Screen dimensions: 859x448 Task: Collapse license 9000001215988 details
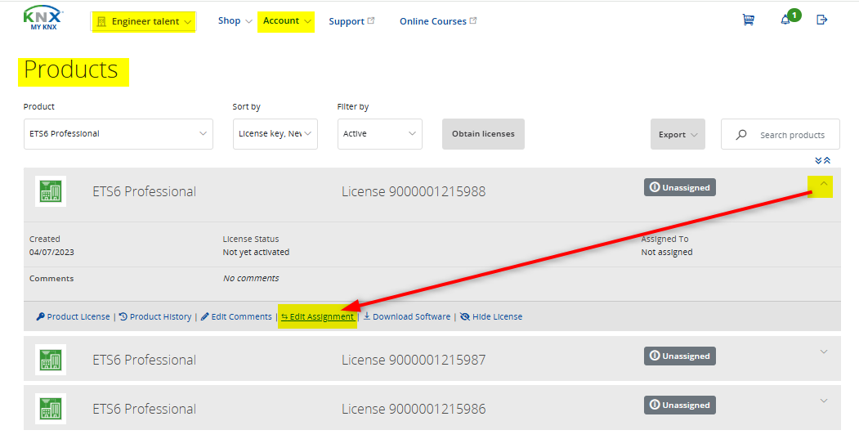click(x=823, y=184)
